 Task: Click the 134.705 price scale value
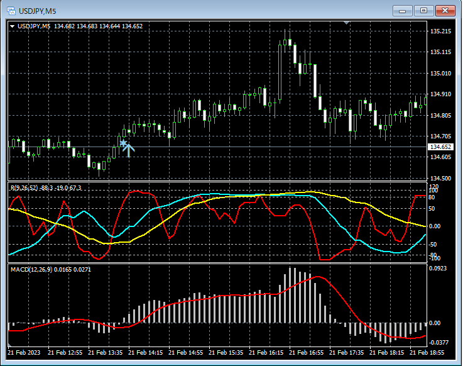coord(440,136)
